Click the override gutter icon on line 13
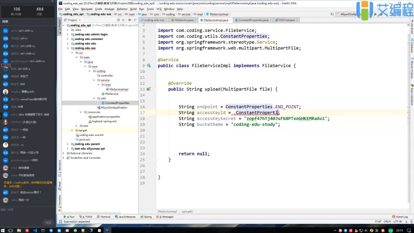414x233 pixels. pyautogui.click(x=149, y=89)
